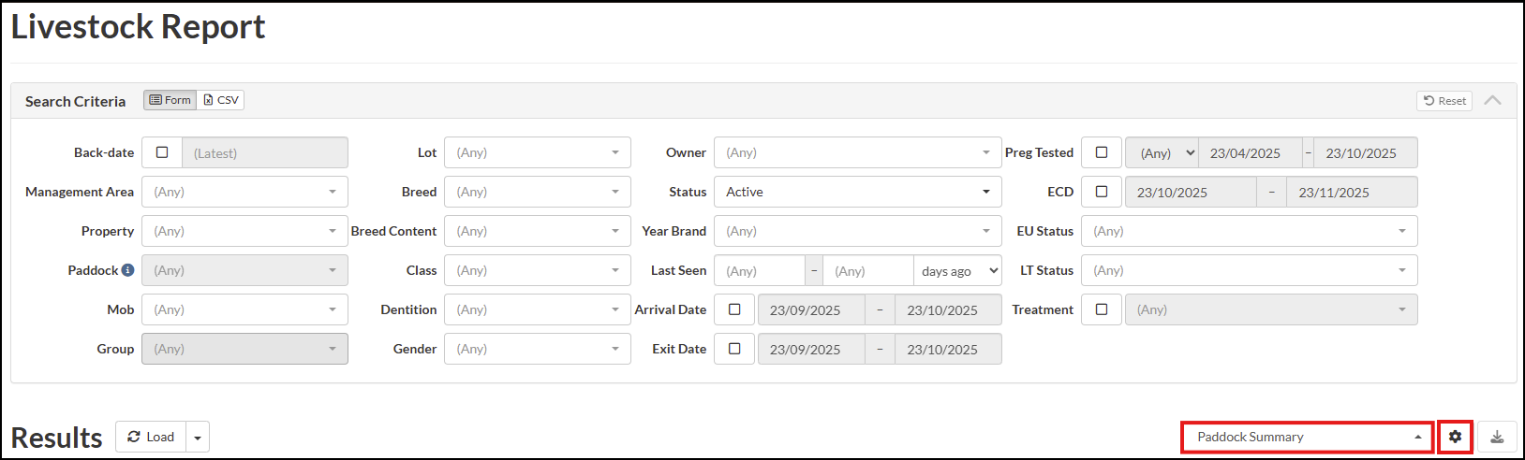Open the Load button dropdown arrow
Viewport: 1525px width, 460px height.
pos(198,438)
